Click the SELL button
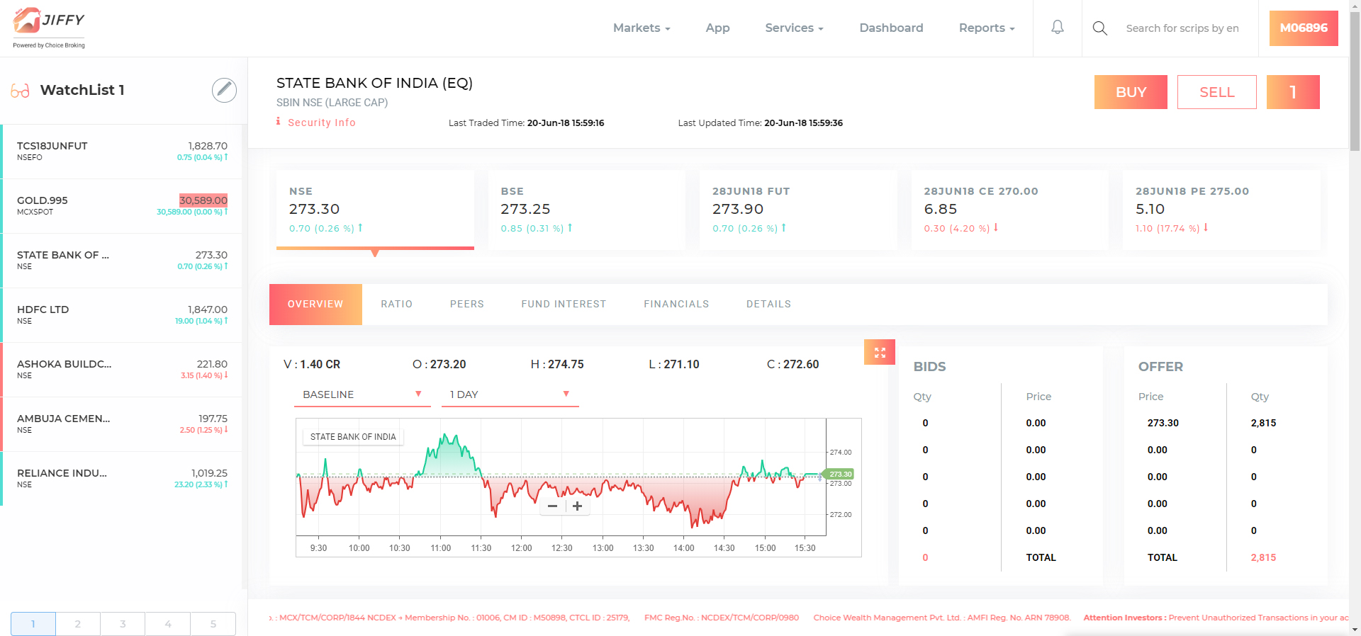The width and height of the screenshot is (1361, 636). tap(1217, 92)
